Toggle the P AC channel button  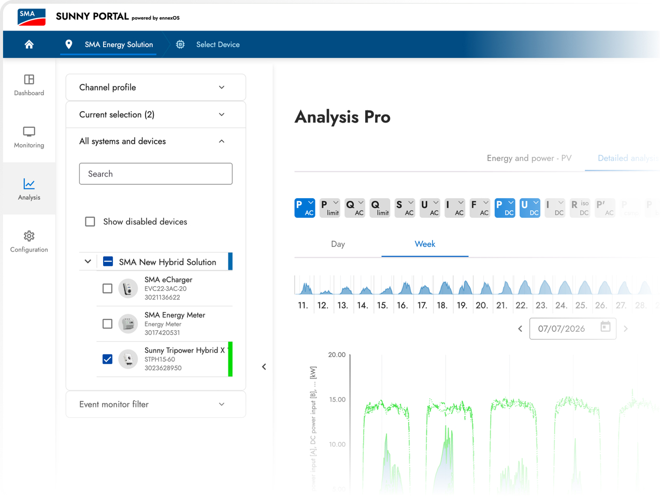tap(305, 208)
